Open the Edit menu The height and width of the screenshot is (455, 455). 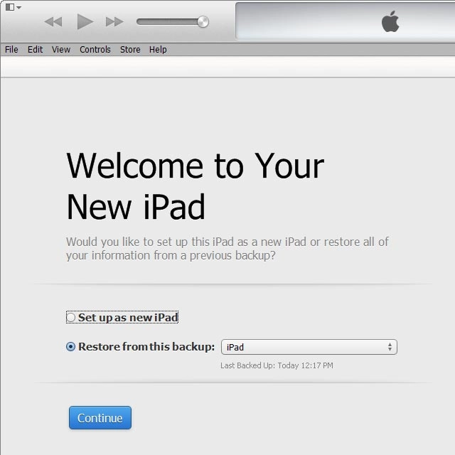(x=36, y=50)
